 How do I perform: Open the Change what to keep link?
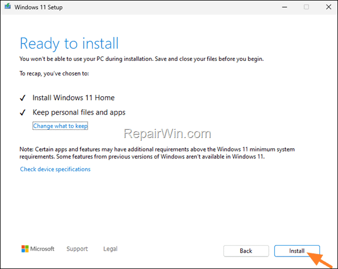click(60, 126)
